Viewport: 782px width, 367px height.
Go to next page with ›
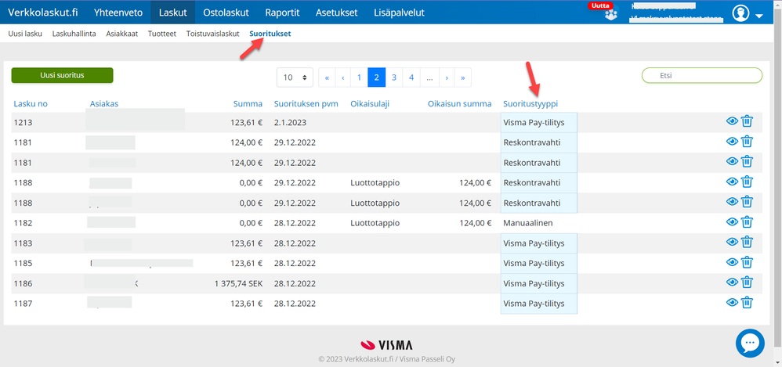(x=447, y=77)
